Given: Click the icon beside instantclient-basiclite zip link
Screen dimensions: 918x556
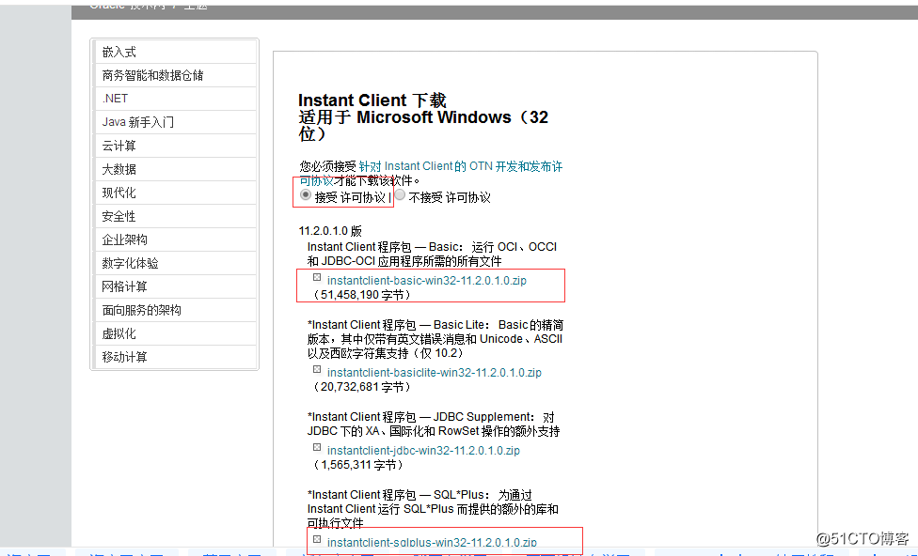Looking at the screenshot, I should pos(317,369).
